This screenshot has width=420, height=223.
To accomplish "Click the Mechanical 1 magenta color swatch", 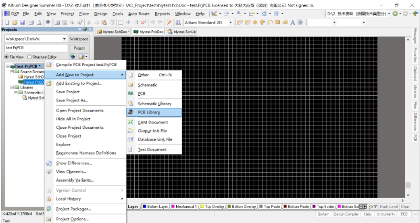I will click(173, 206).
